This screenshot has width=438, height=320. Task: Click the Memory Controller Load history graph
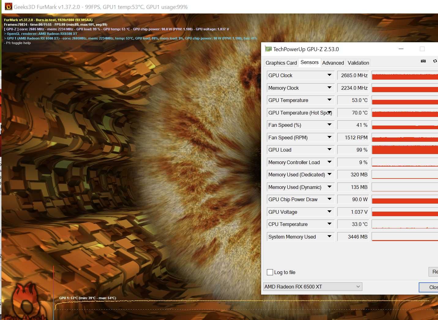[405, 162]
